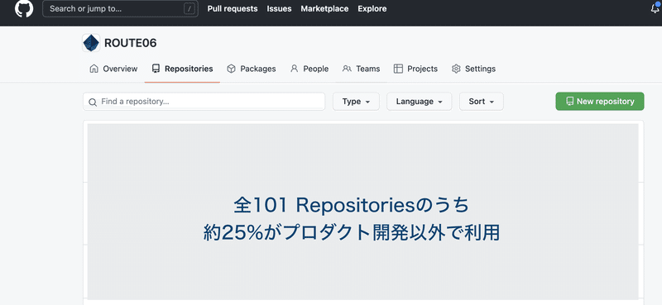Switch to the Repositories tab

tap(182, 69)
